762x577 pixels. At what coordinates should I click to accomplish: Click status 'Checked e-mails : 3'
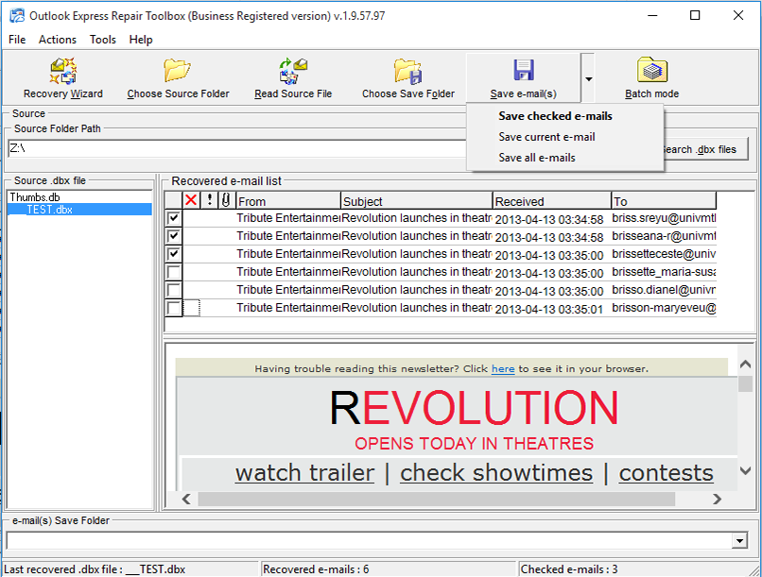(569, 569)
